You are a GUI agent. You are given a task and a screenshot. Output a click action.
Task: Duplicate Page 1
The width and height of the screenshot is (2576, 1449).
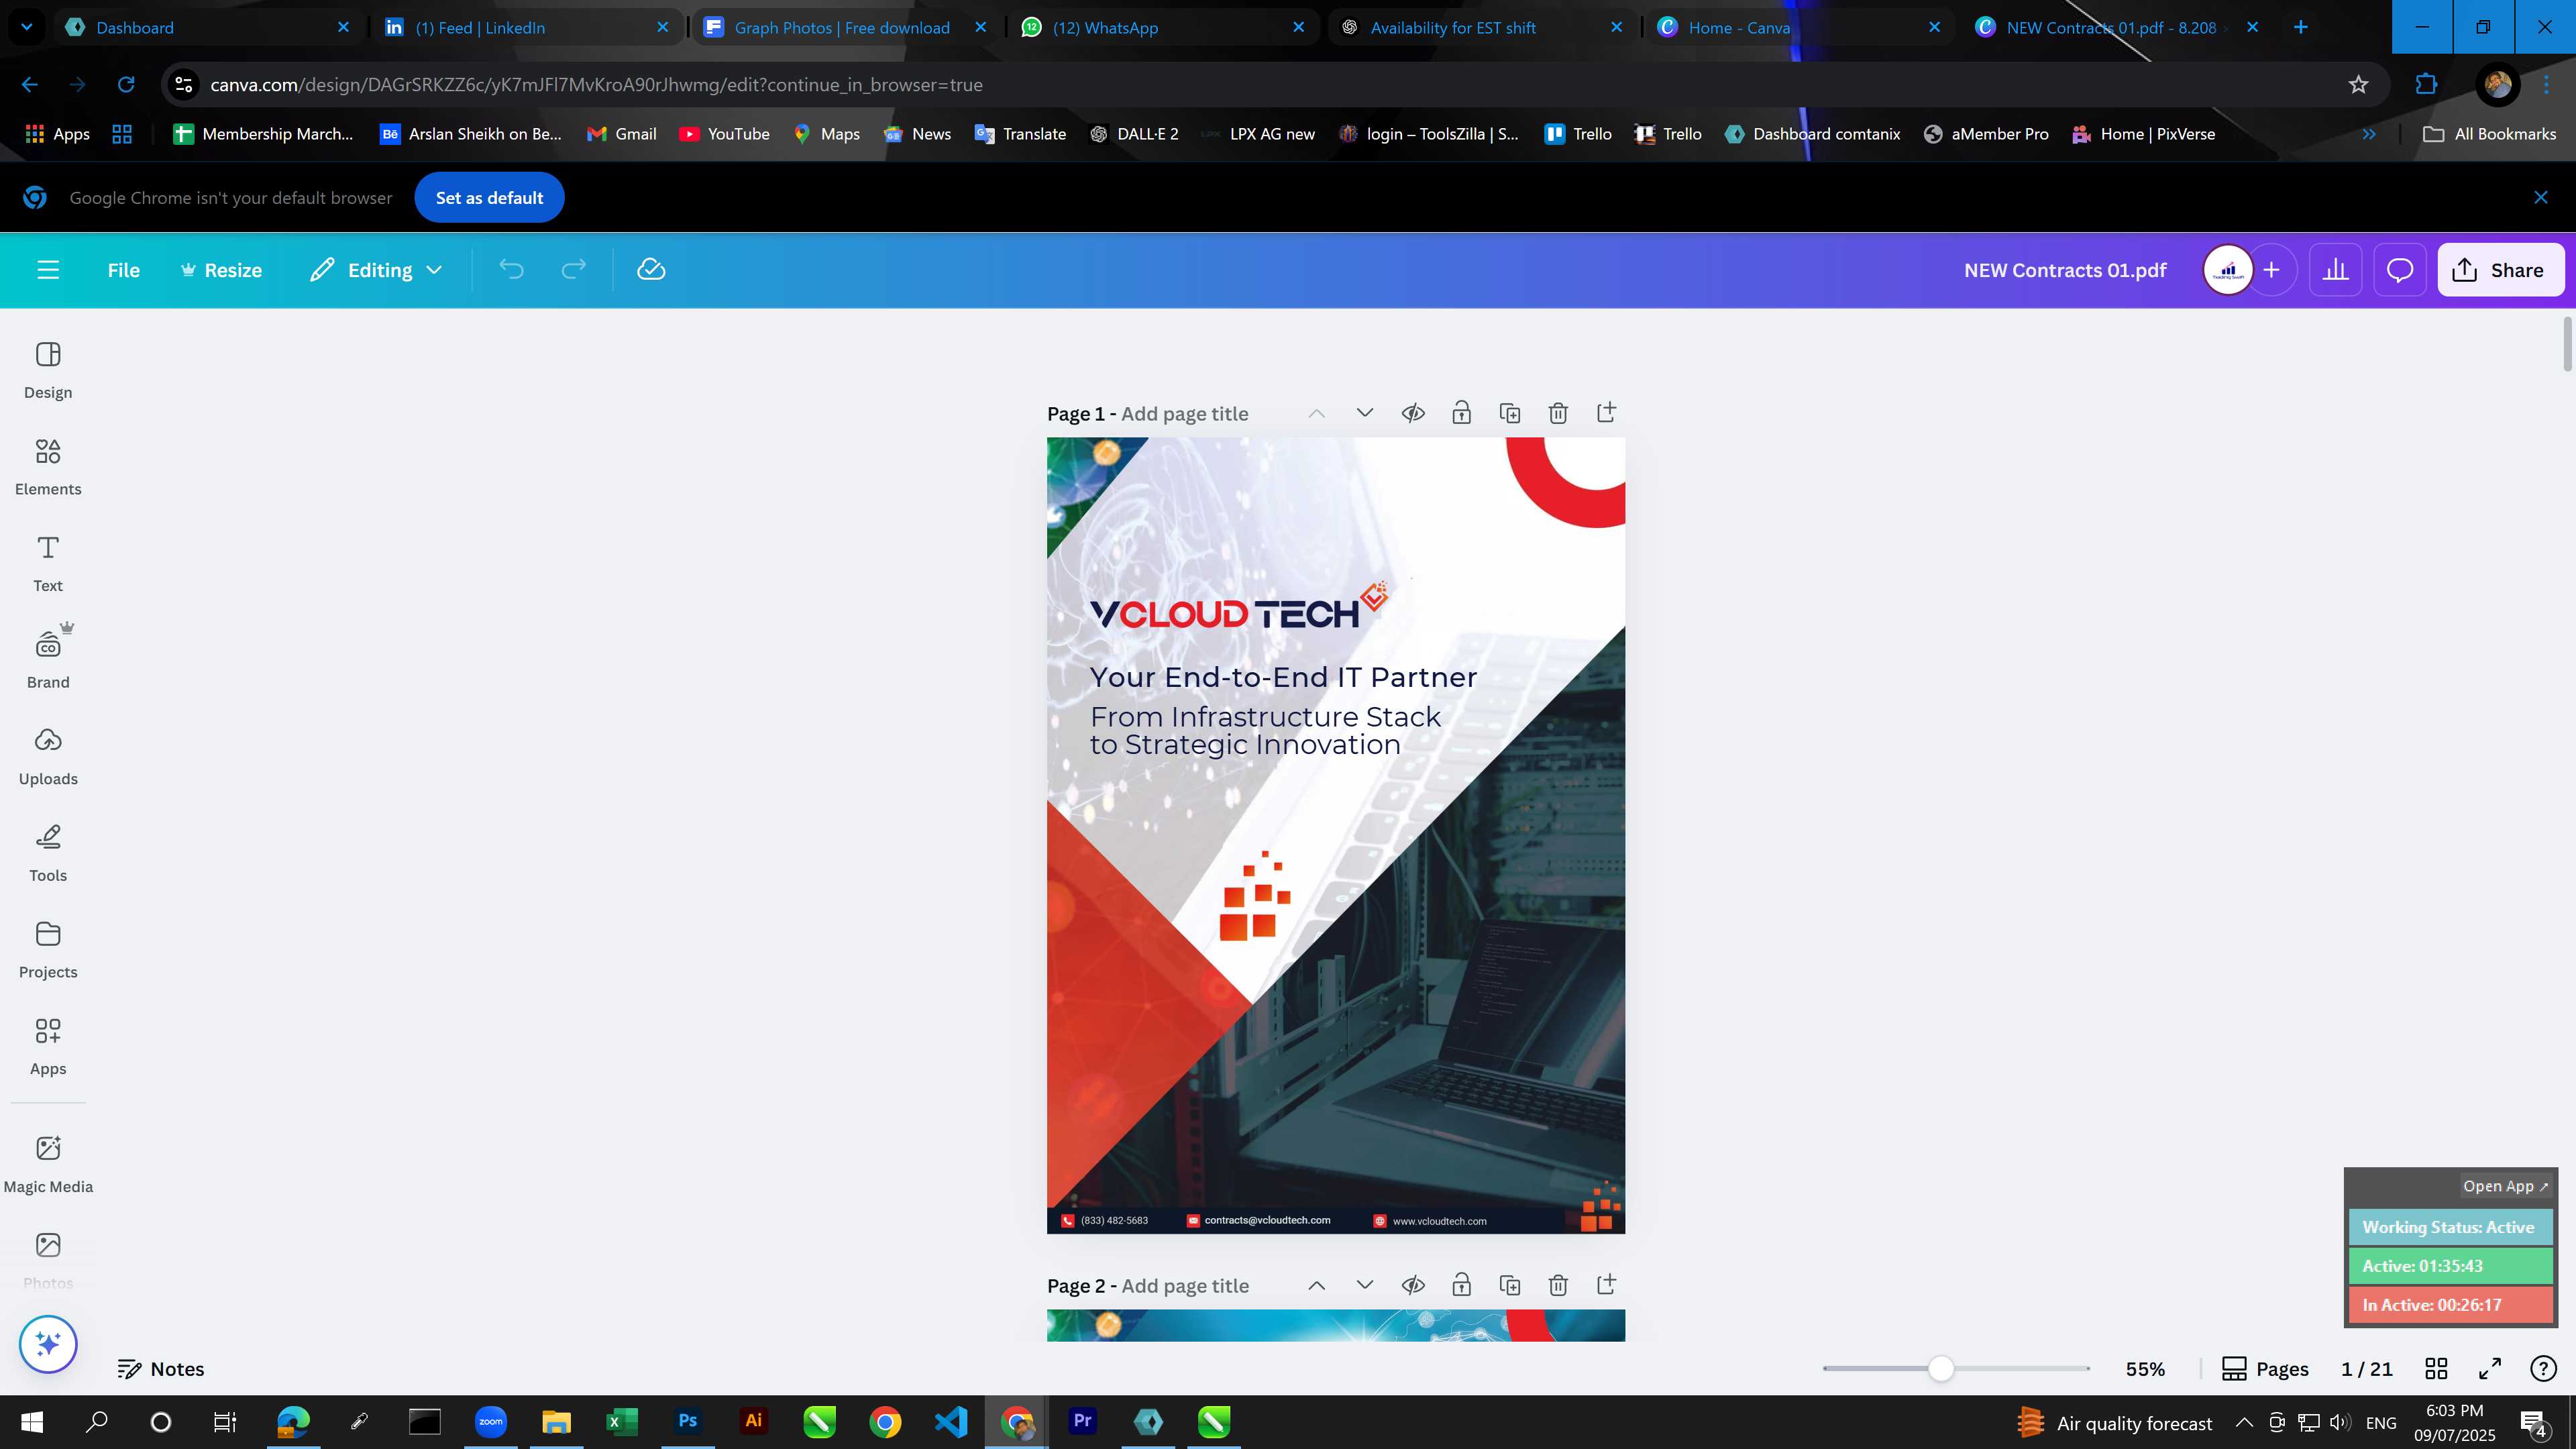(x=1510, y=414)
